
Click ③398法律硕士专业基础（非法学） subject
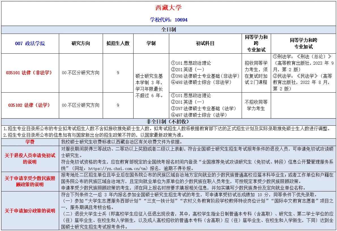205,76
